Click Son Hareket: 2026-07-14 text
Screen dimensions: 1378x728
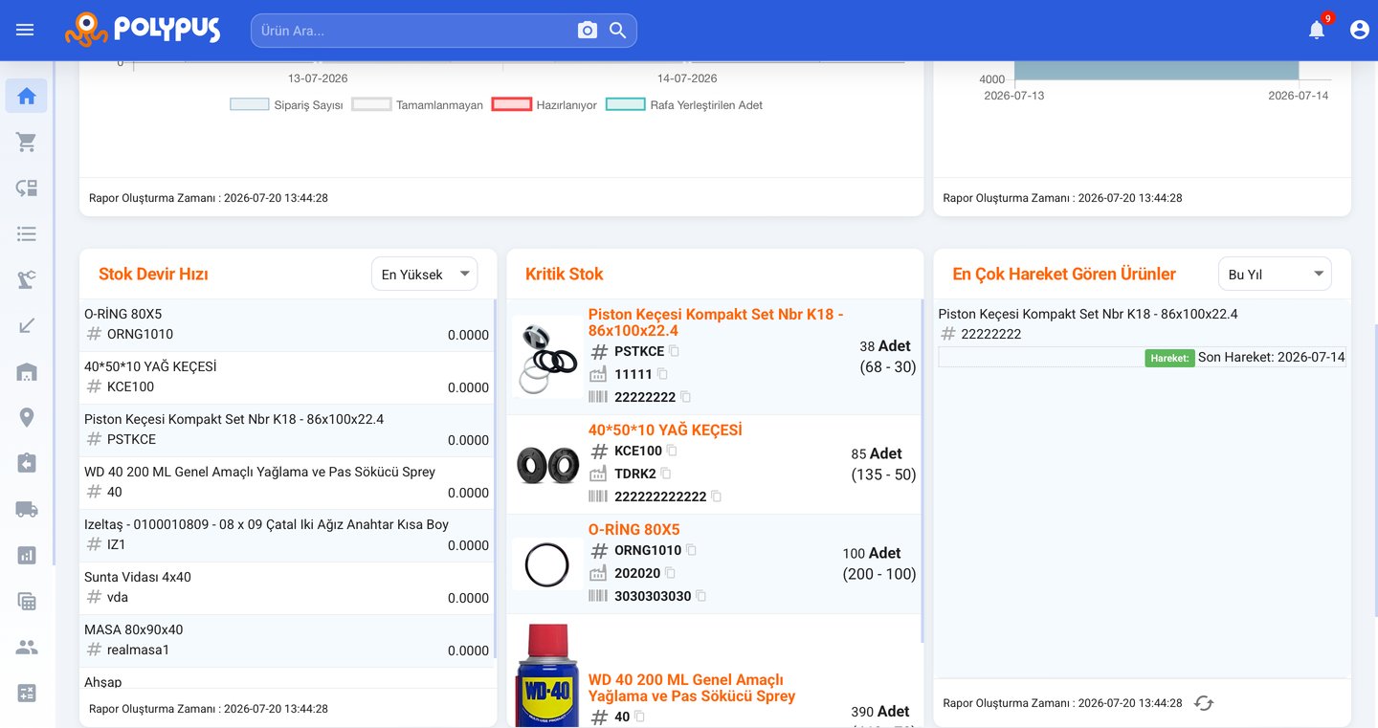1272,358
